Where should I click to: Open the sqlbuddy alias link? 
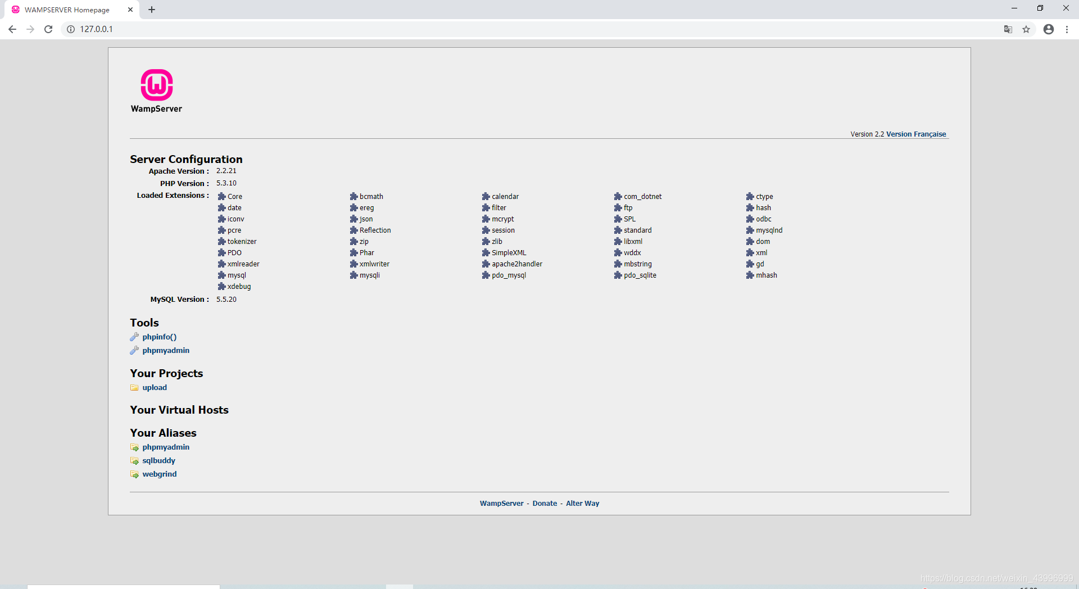coord(158,460)
